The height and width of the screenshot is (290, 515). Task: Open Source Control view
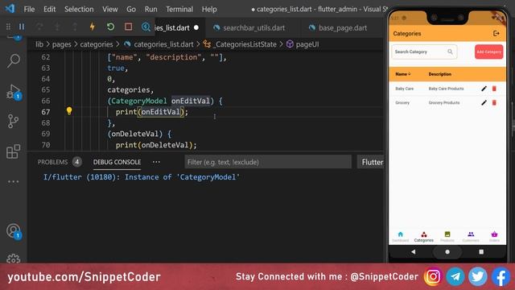click(x=14, y=122)
